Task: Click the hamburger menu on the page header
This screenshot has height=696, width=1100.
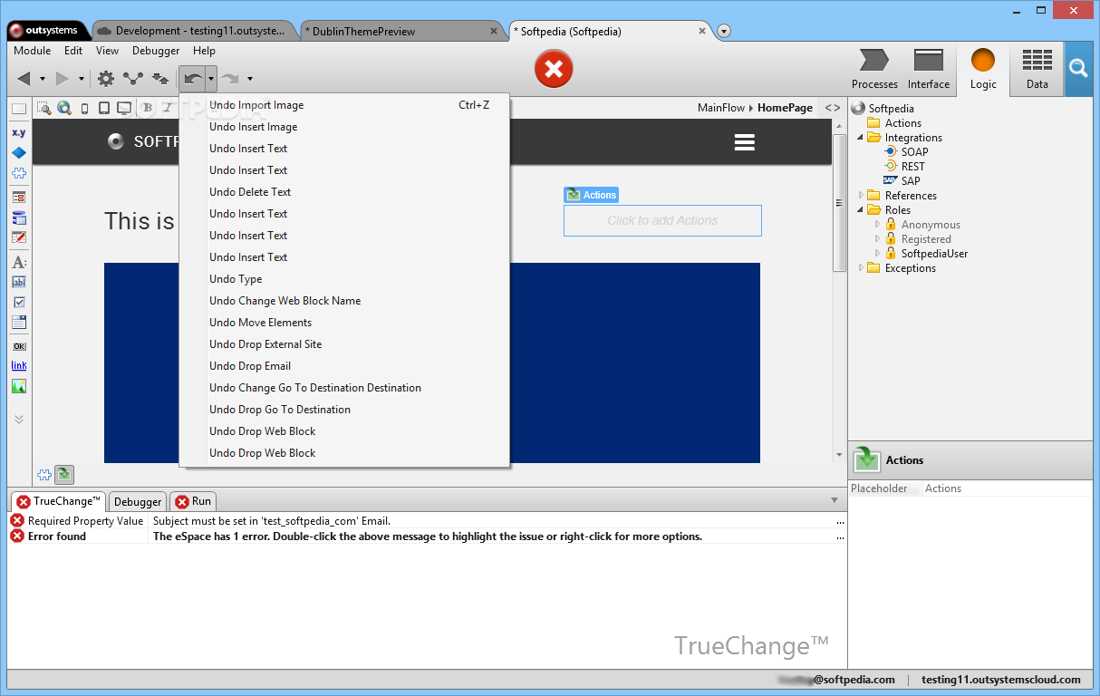Action: pyautogui.click(x=745, y=142)
